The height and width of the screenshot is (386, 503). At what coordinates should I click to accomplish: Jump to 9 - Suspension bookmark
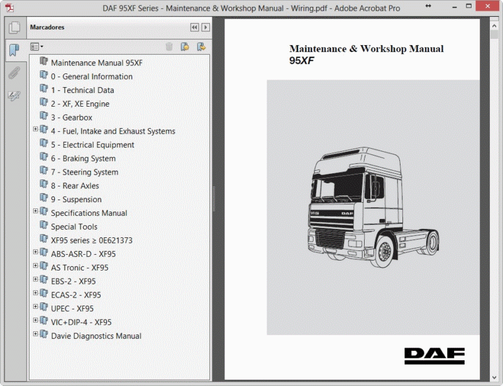[x=76, y=199]
